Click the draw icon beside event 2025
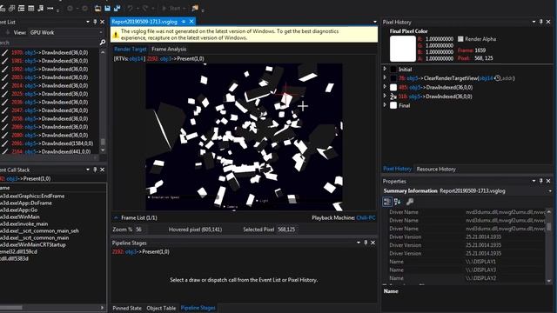This screenshot has height=313, width=557. pyautogui.click(x=4, y=94)
